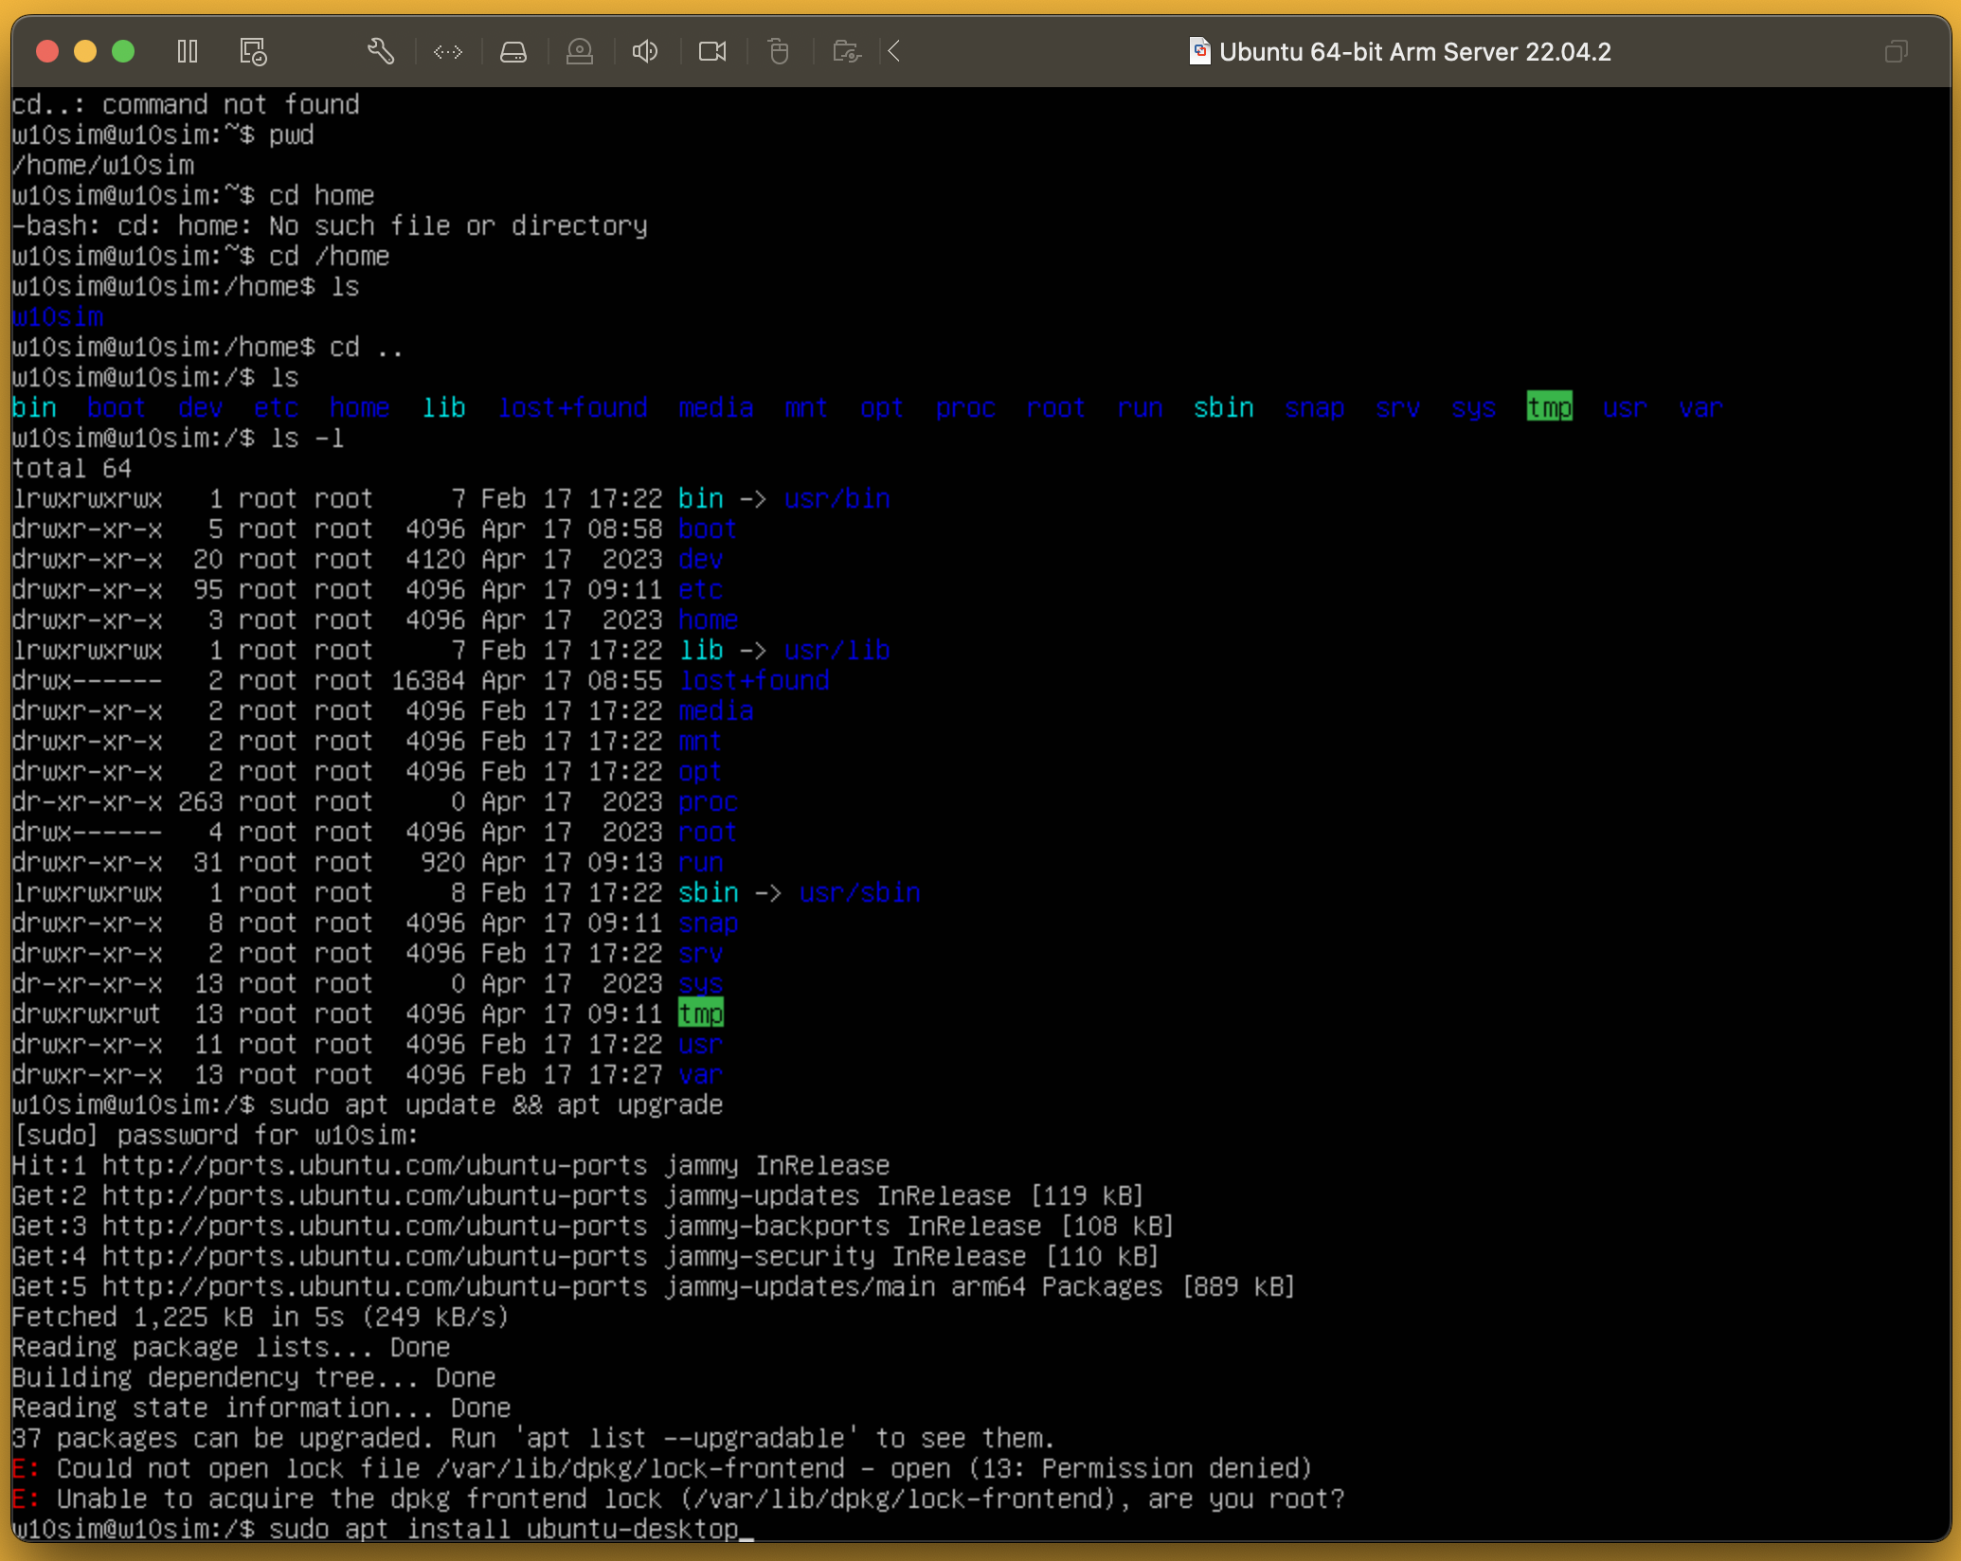1961x1561 pixels.
Task: Click the highlighted tmp entry in short ls output
Action: [x=1550, y=407]
